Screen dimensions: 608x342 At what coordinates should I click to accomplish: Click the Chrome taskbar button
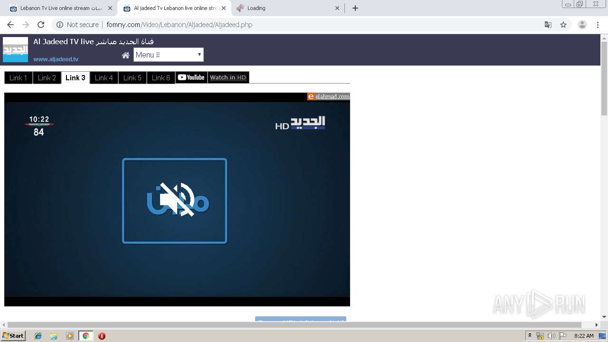pyautogui.click(x=85, y=336)
